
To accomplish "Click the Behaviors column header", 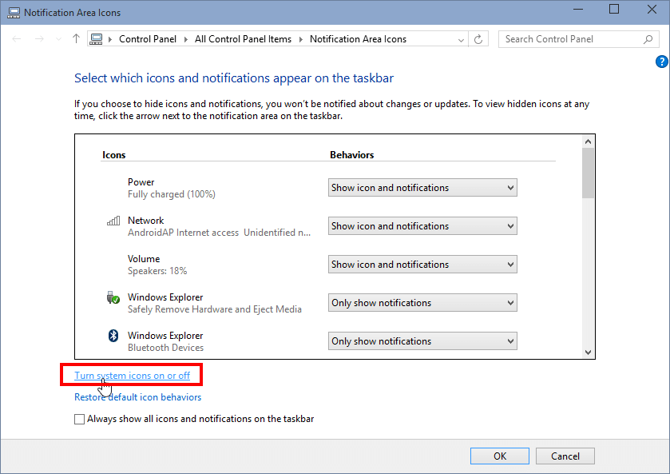I will tap(351, 155).
